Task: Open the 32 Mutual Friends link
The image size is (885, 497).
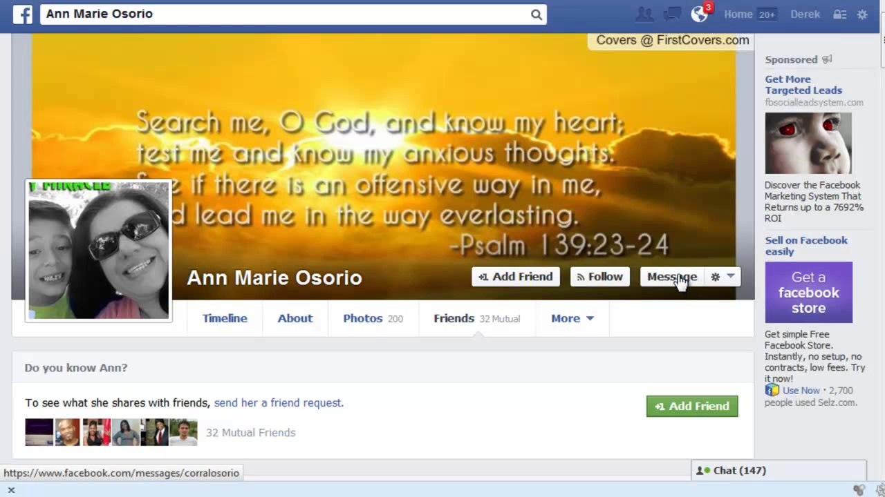Action: (250, 433)
